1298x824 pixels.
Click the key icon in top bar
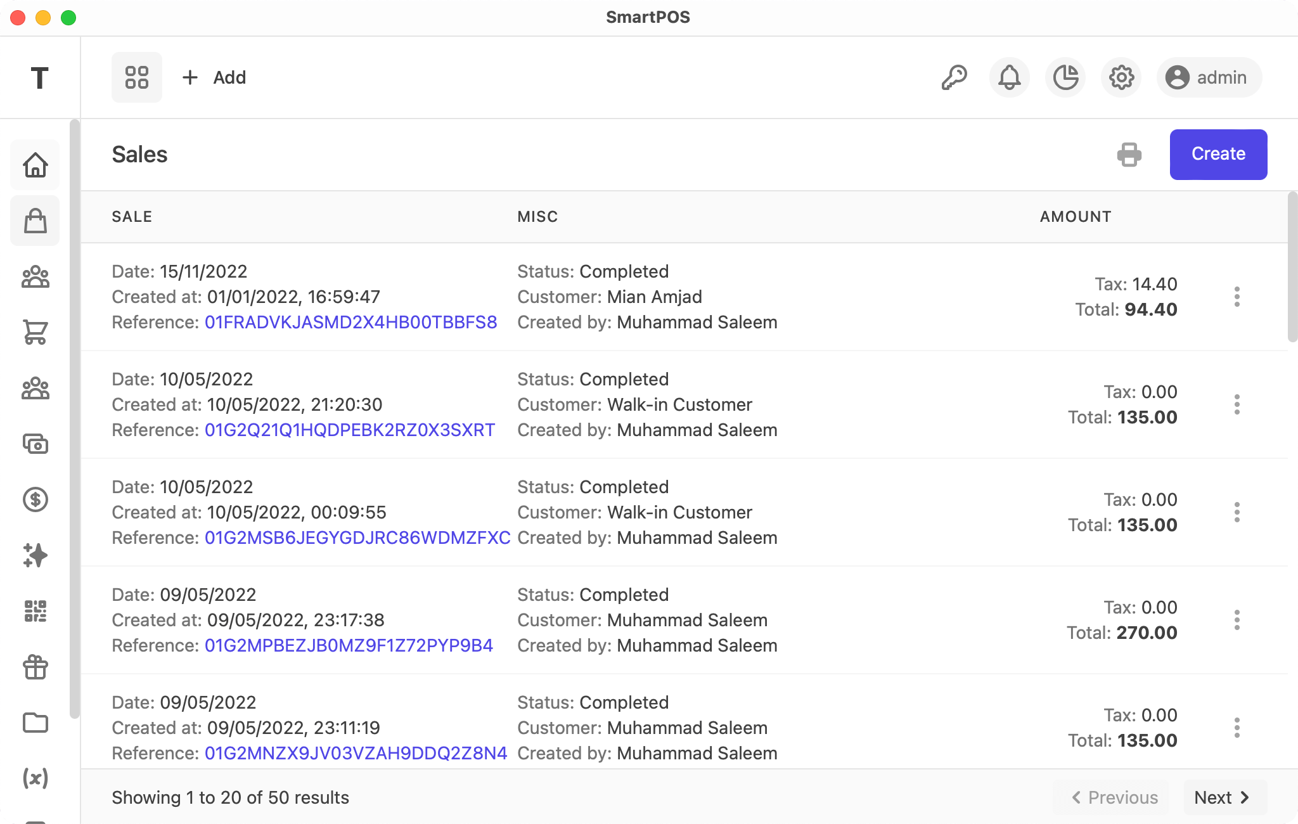coord(953,77)
